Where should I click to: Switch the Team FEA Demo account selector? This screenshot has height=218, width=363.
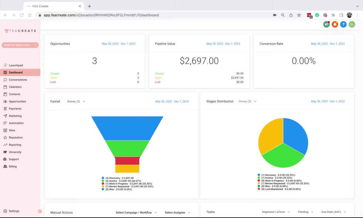20,45
